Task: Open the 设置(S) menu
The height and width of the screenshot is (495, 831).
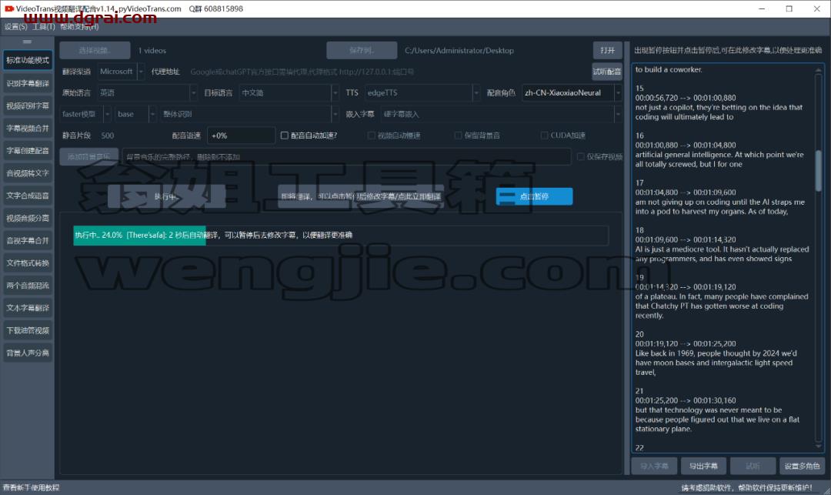Action: (x=15, y=26)
